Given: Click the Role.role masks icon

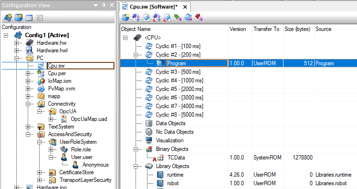Looking at the screenshot, I should (64, 149).
